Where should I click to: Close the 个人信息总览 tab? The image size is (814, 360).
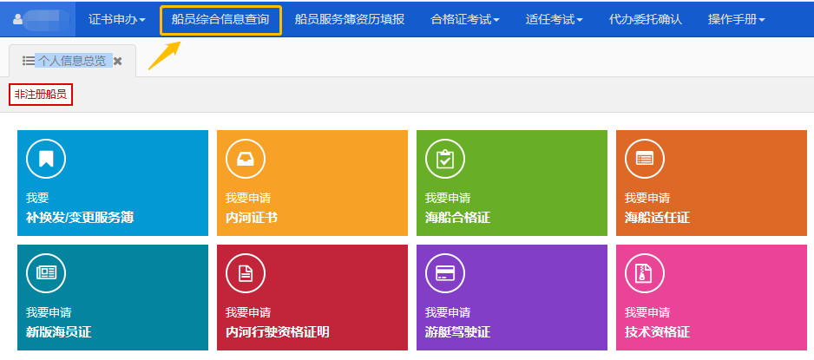pos(118,61)
